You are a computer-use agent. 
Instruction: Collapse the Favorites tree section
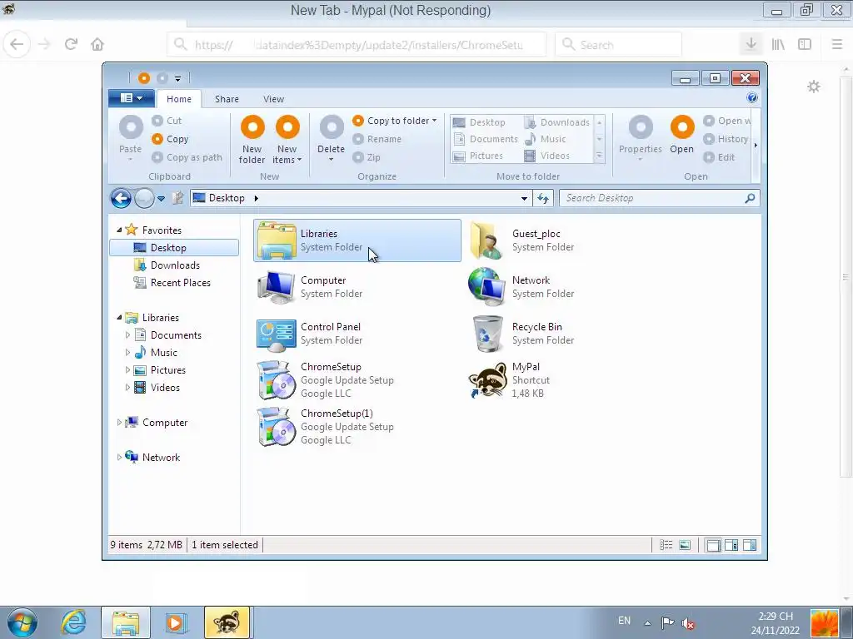pyautogui.click(x=119, y=230)
